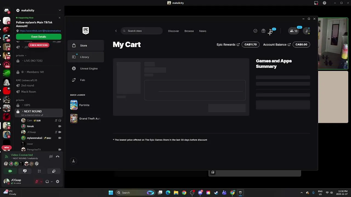Open the J account profile avatar
Screen dimensions: 351x197
(307, 31)
